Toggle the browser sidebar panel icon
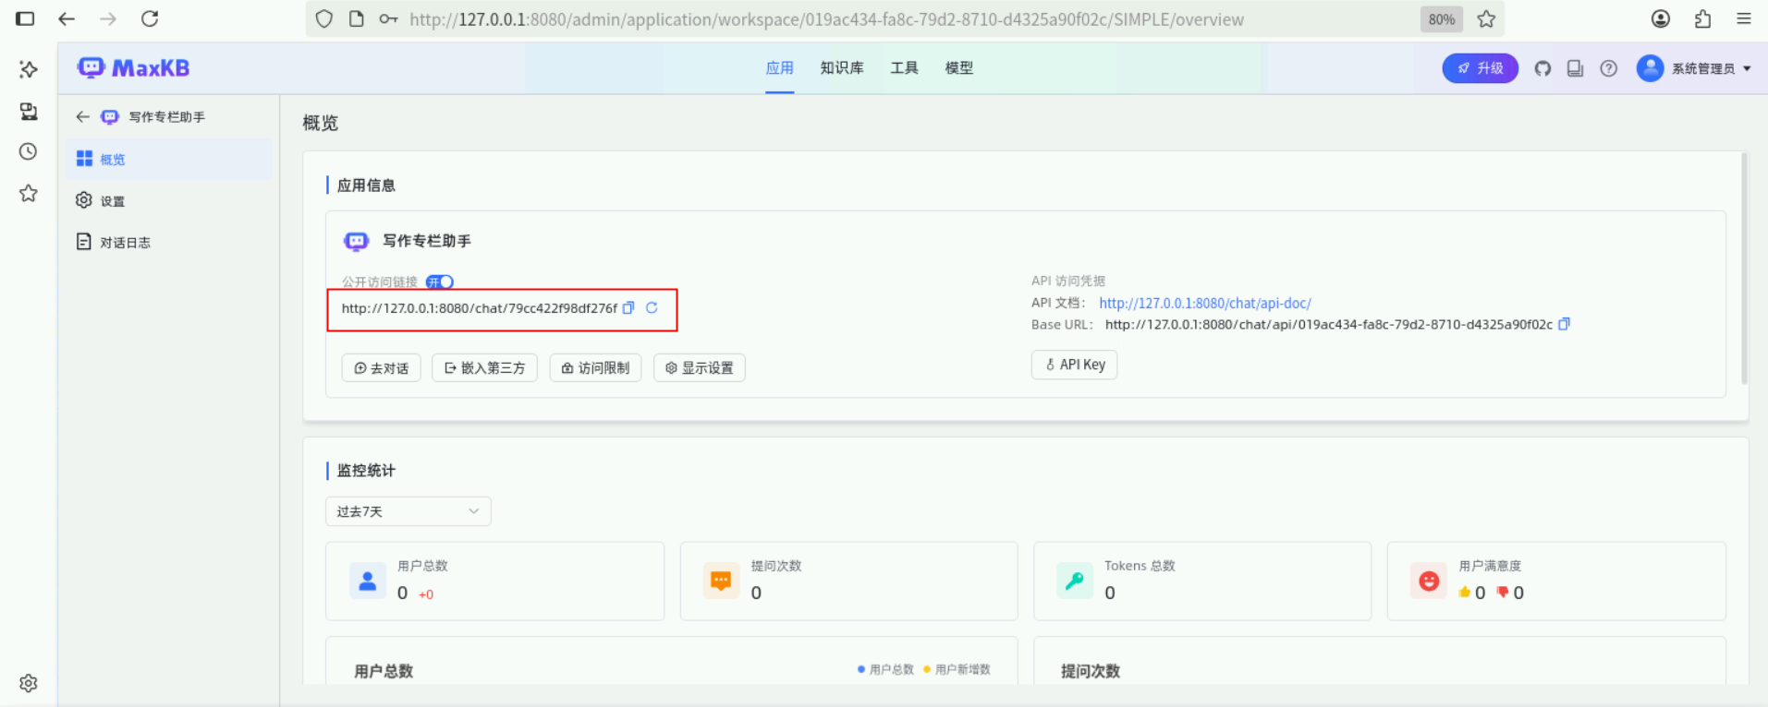Viewport: 1768px width, 707px height. point(25,18)
